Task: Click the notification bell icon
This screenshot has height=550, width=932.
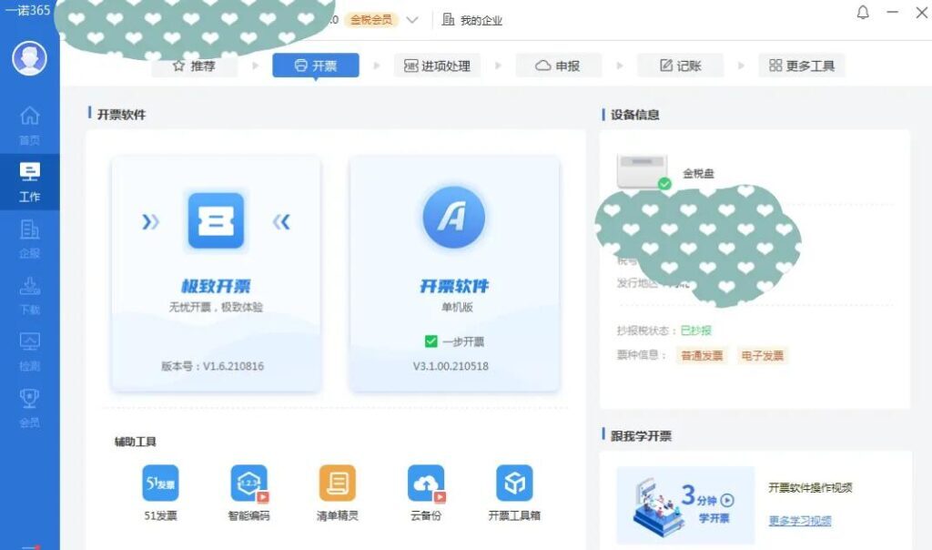Action: tap(863, 12)
